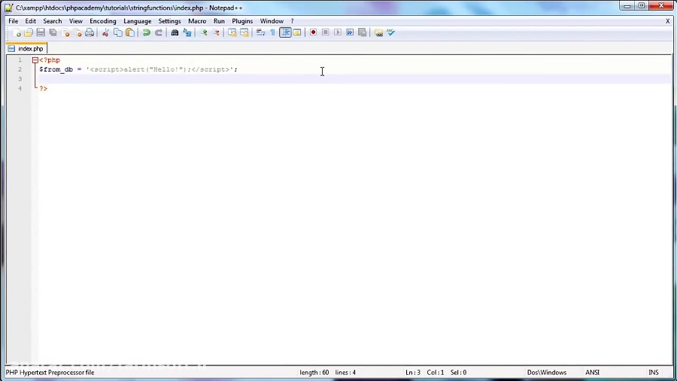Image resolution: width=677 pixels, height=381 pixels.
Task: Cut selection with the scissors icon
Action: [105, 33]
